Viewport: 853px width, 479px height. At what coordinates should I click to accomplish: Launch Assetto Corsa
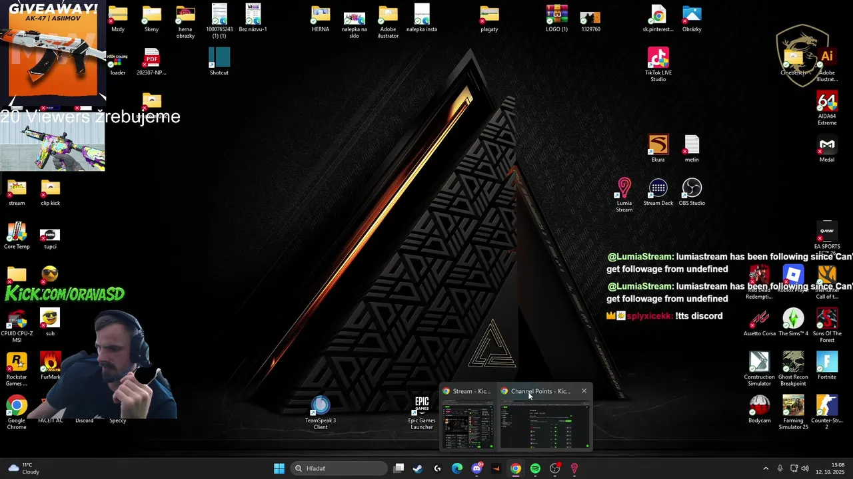[760, 323]
